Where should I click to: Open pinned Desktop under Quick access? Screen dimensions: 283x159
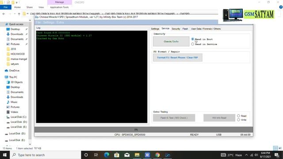coord(15,29)
